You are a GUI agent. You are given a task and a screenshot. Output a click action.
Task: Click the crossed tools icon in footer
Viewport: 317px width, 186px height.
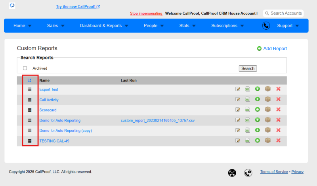pyautogui.click(x=232, y=173)
